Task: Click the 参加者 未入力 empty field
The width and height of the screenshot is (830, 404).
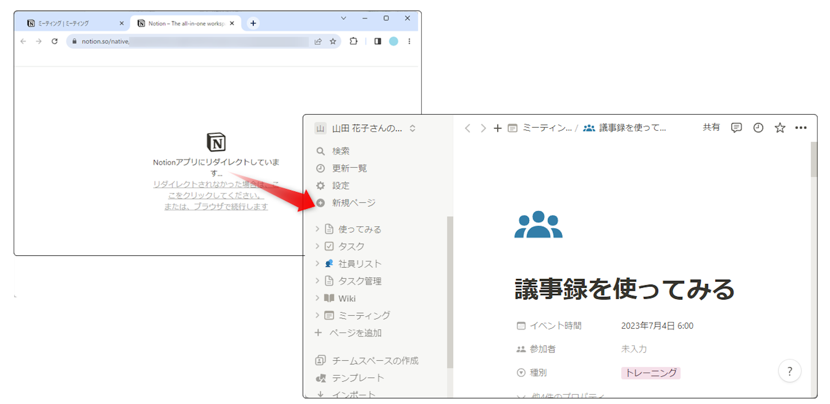Action: click(x=634, y=349)
